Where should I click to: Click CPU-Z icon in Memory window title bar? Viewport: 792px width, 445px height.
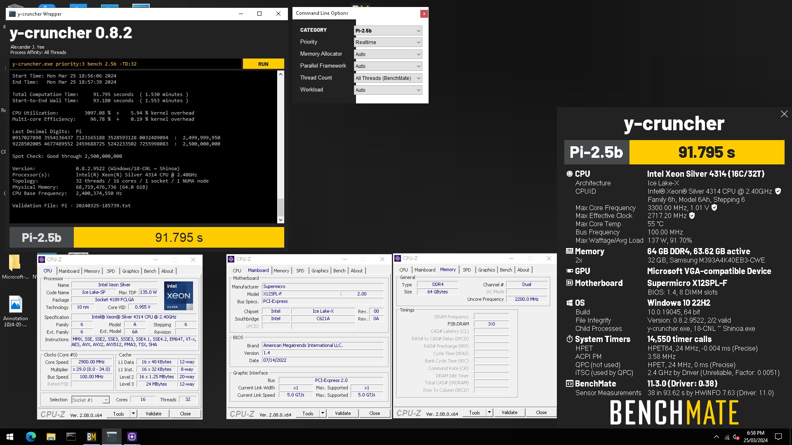pyautogui.click(x=398, y=258)
